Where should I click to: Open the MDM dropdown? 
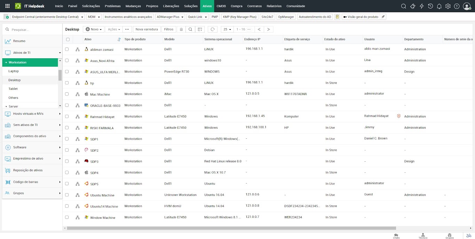(94, 17)
